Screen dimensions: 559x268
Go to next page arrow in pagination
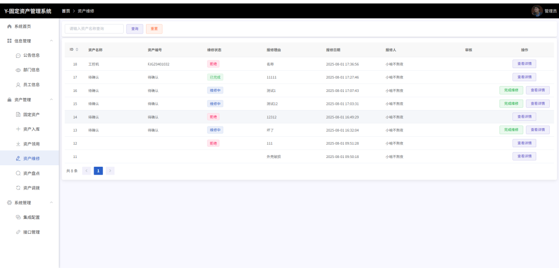pos(110,171)
